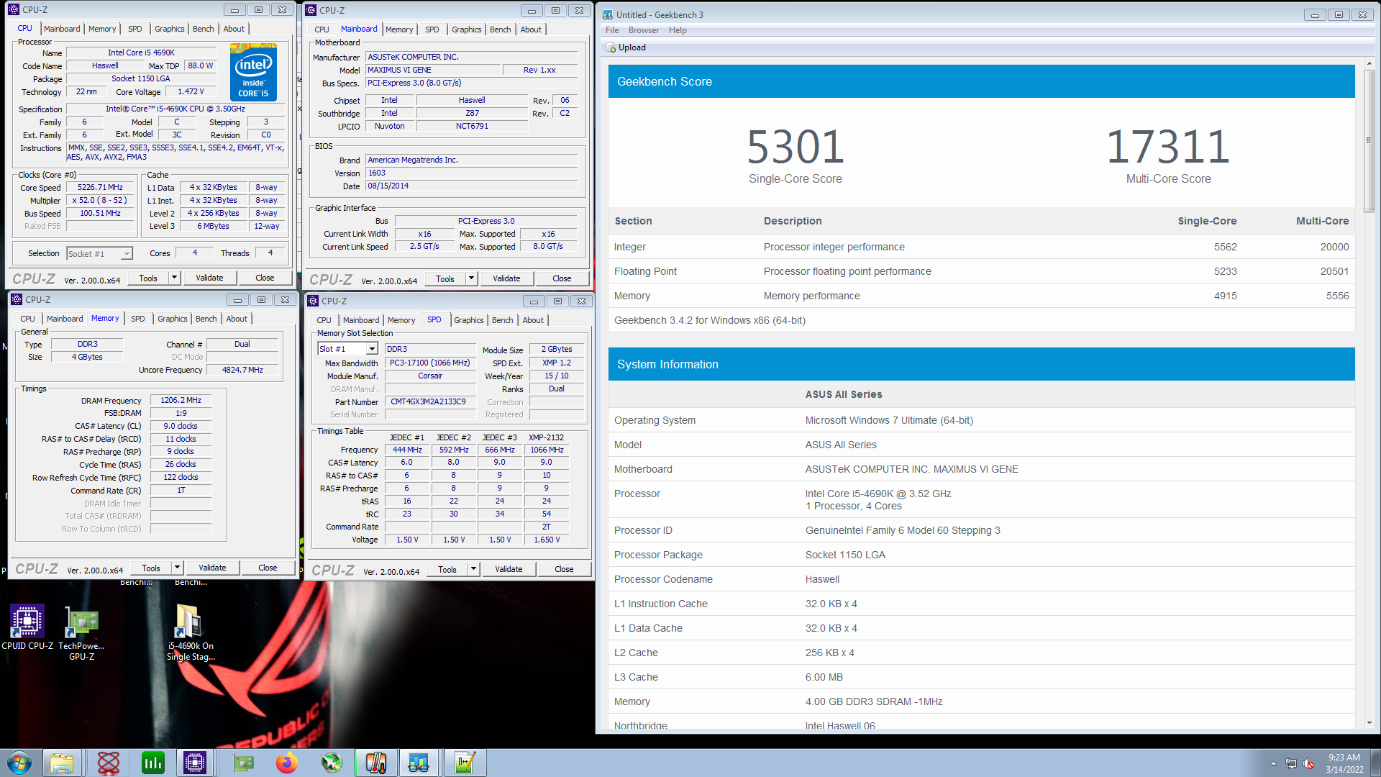1381x777 pixels.
Task: Open the File menu in Geekbench
Action: (612, 30)
